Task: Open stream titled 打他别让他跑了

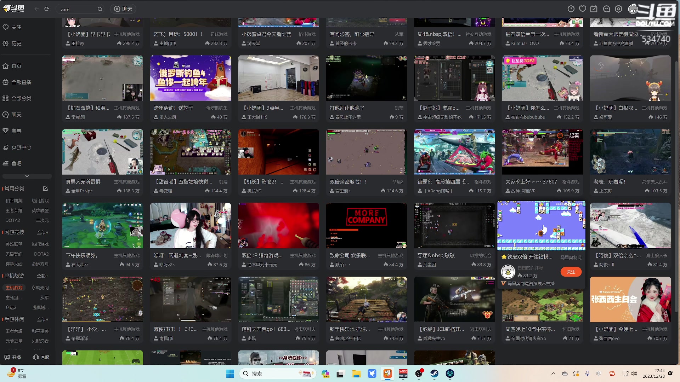Action: coord(347,108)
